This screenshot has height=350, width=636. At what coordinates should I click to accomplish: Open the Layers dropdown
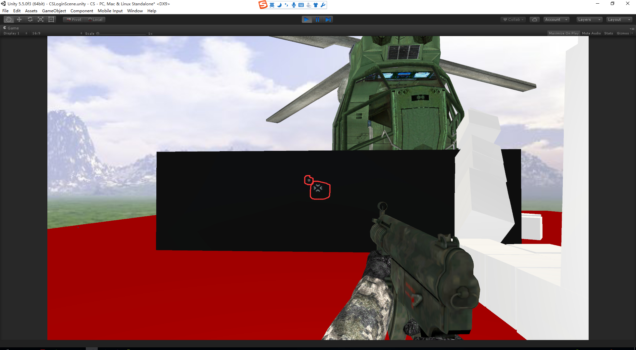(x=589, y=20)
